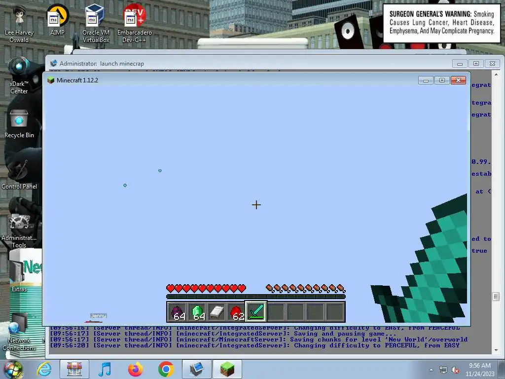Launch Google Chrome from the taskbar
The image size is (505, 379).
pos(166,369)
